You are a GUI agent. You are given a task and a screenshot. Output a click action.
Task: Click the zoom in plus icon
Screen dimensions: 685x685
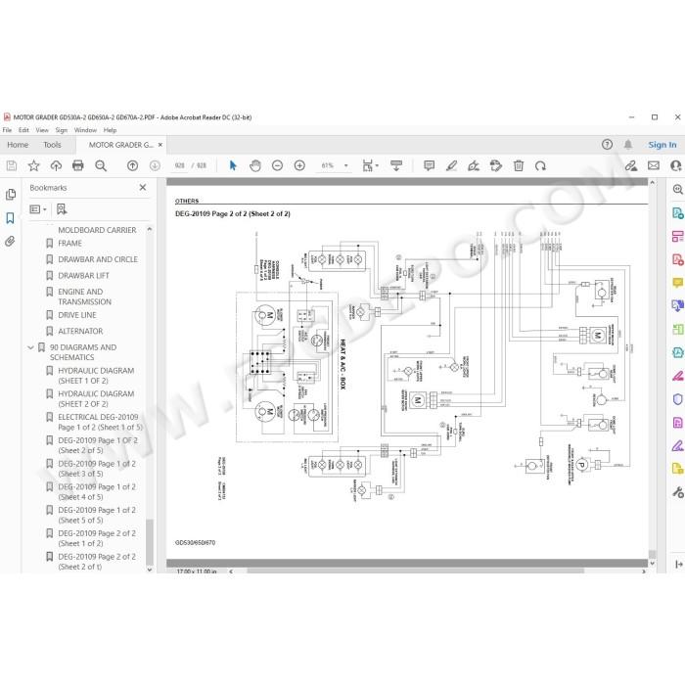(x=299, y=165)
